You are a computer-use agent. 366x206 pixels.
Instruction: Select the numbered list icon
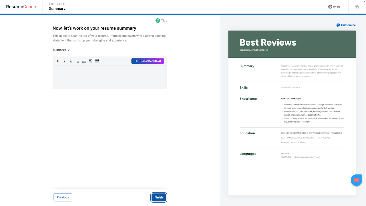[84, 61]
